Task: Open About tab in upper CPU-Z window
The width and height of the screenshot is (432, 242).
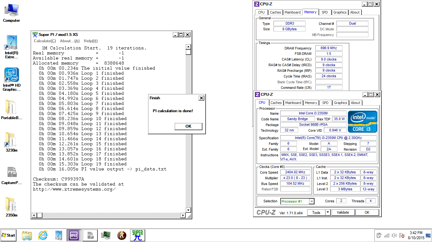Action: click(x=355, y=12)
